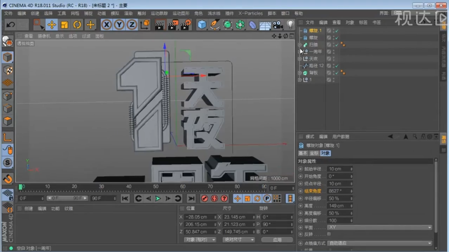The width and height of the screenshot is (449, 252).
Task: Switch coordinate system icon
Action: [145, 25]
